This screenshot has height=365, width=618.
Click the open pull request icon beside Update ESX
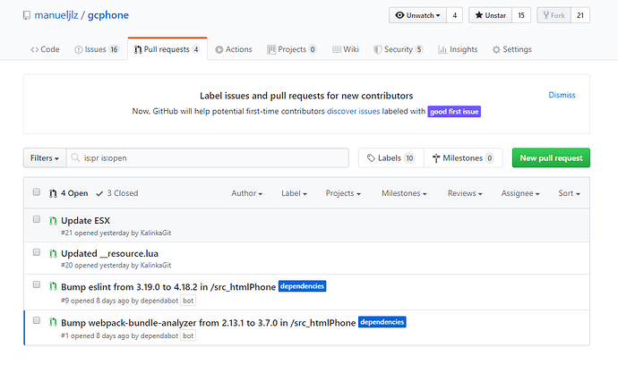pos(53,221)
